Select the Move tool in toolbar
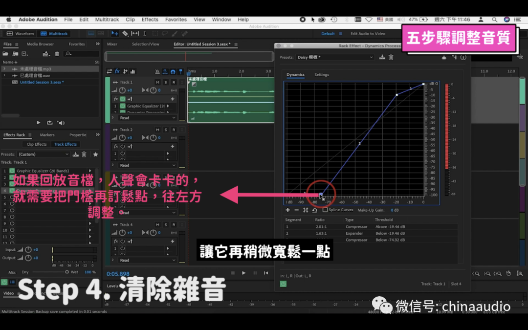The width and height of the screenshot is (528, 330). 114,33
